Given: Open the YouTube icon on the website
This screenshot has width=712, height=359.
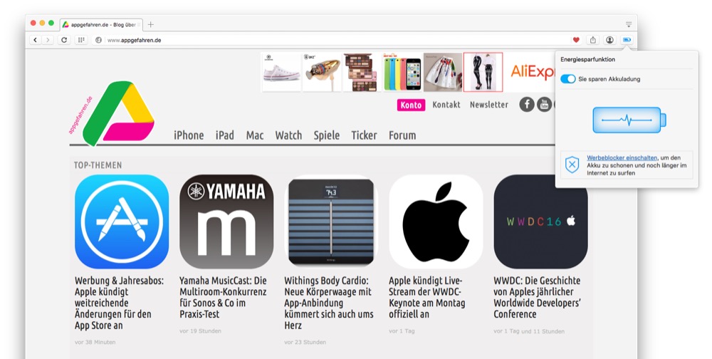Looking at the screenshot, I should tap(544, 105).
